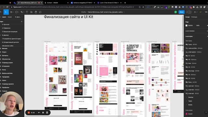Select the 'Typography' layer

coord(6,77)
